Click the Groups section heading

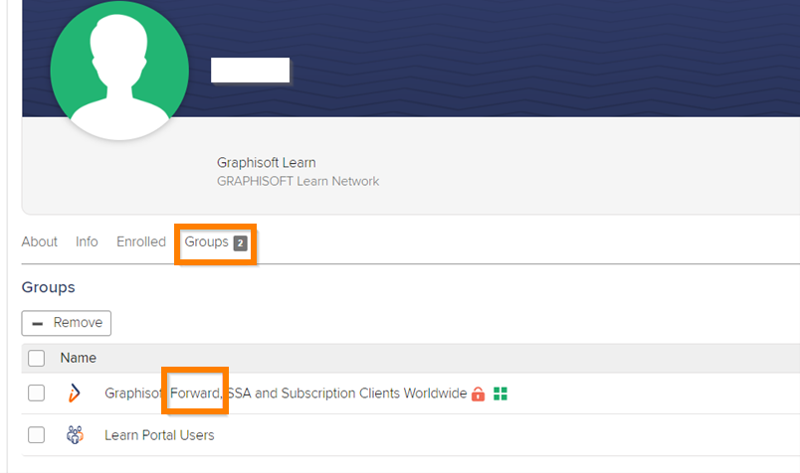point(49,287)
